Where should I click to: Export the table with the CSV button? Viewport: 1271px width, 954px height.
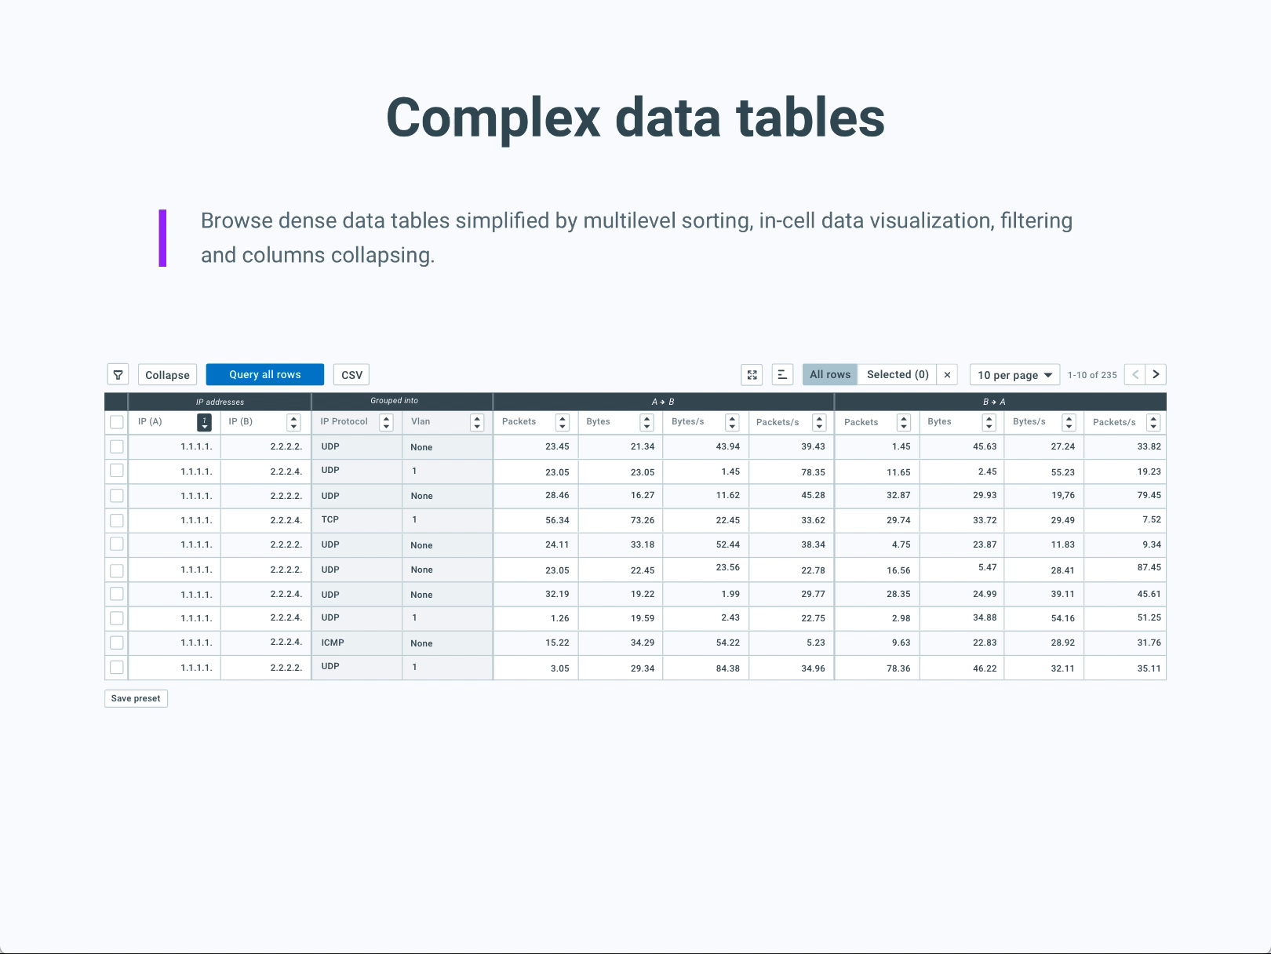[351, 375]
